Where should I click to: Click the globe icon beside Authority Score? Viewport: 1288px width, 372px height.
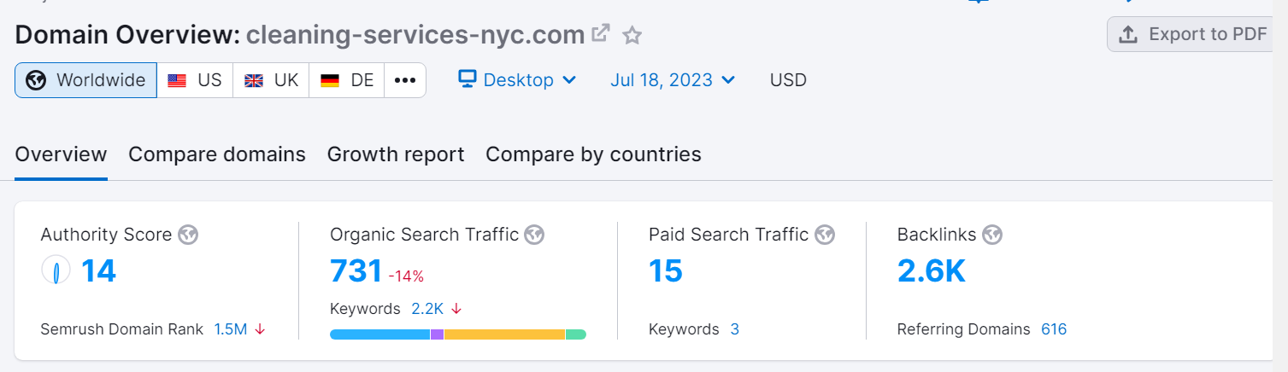tap(188, 235)
